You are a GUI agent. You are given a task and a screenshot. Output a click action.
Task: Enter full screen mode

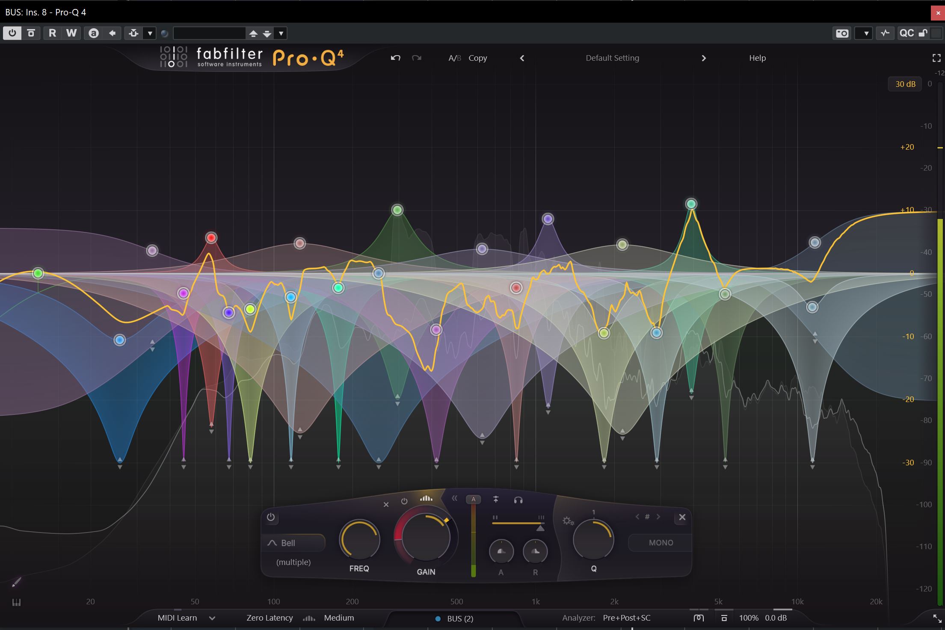(936, 58)
